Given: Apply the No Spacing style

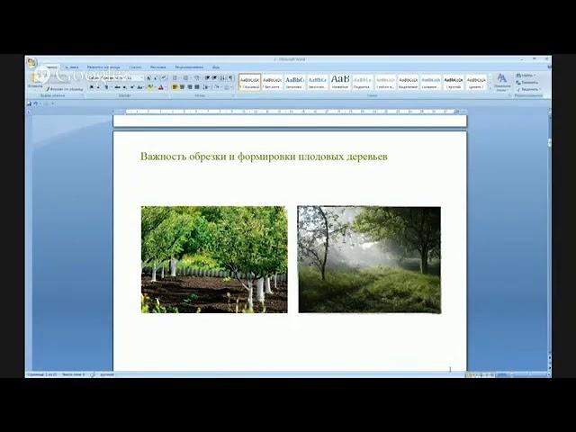Looking at the screenshot, I should click(272, 82).
